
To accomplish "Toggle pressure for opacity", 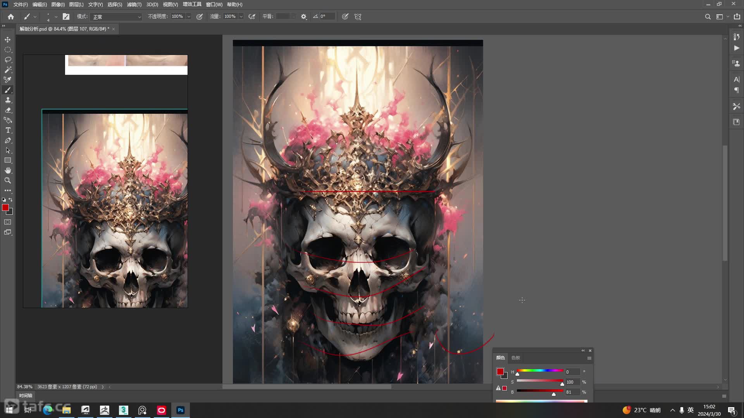I will tap(200, 17).
